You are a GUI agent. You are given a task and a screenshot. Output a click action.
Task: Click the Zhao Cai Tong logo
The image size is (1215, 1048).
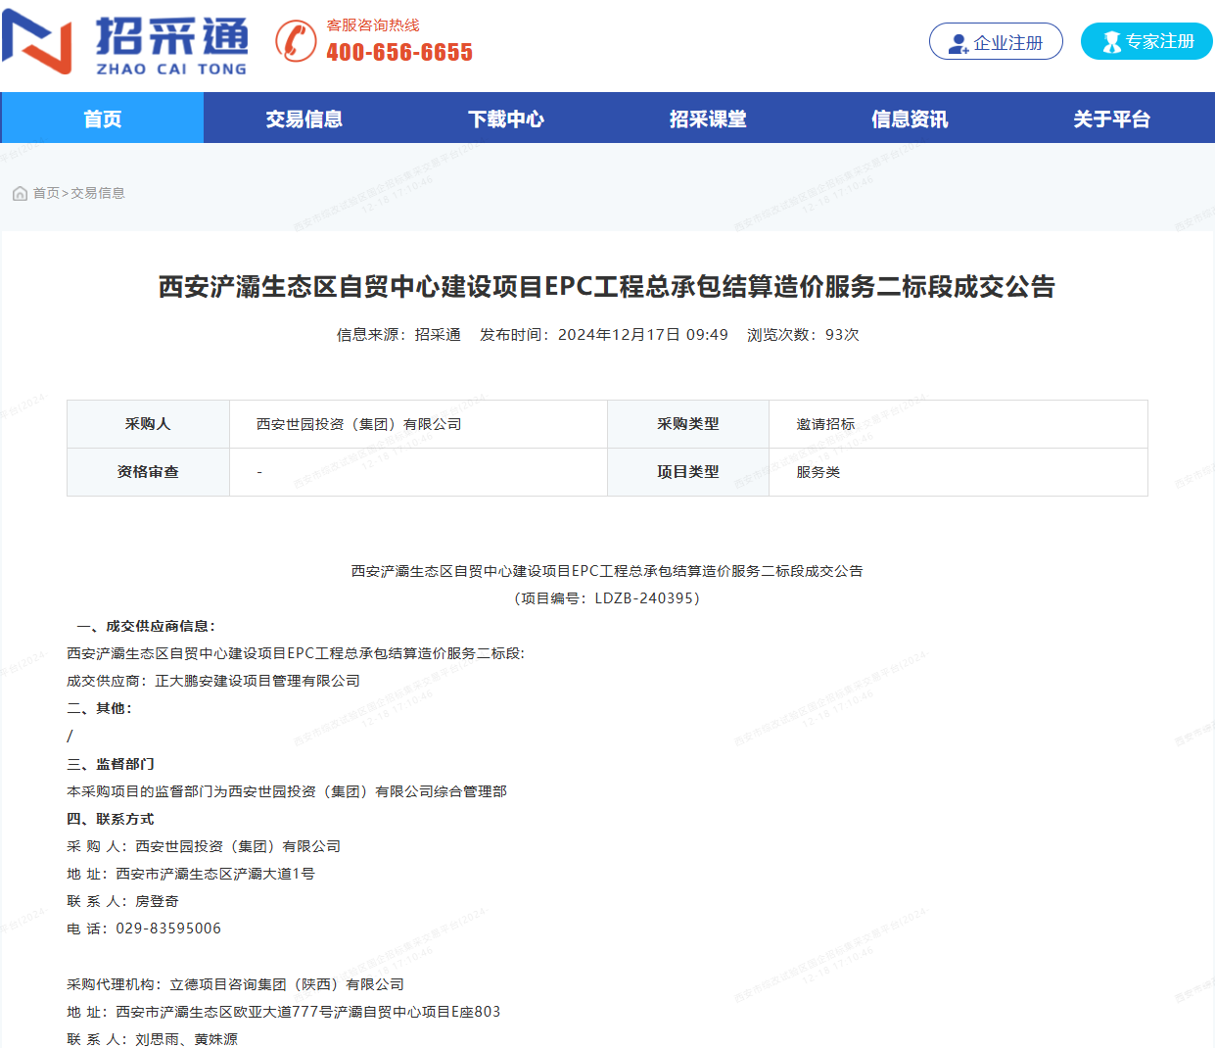tap(124, 45)
